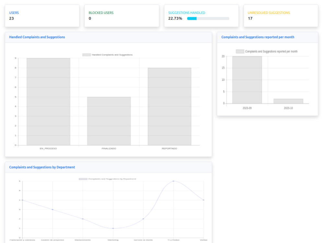The width and height of the screenshot is (324, 243).
Task: Select the UNRESOLVED SUGGESTIONS card
Action: (x=281, y=16)
